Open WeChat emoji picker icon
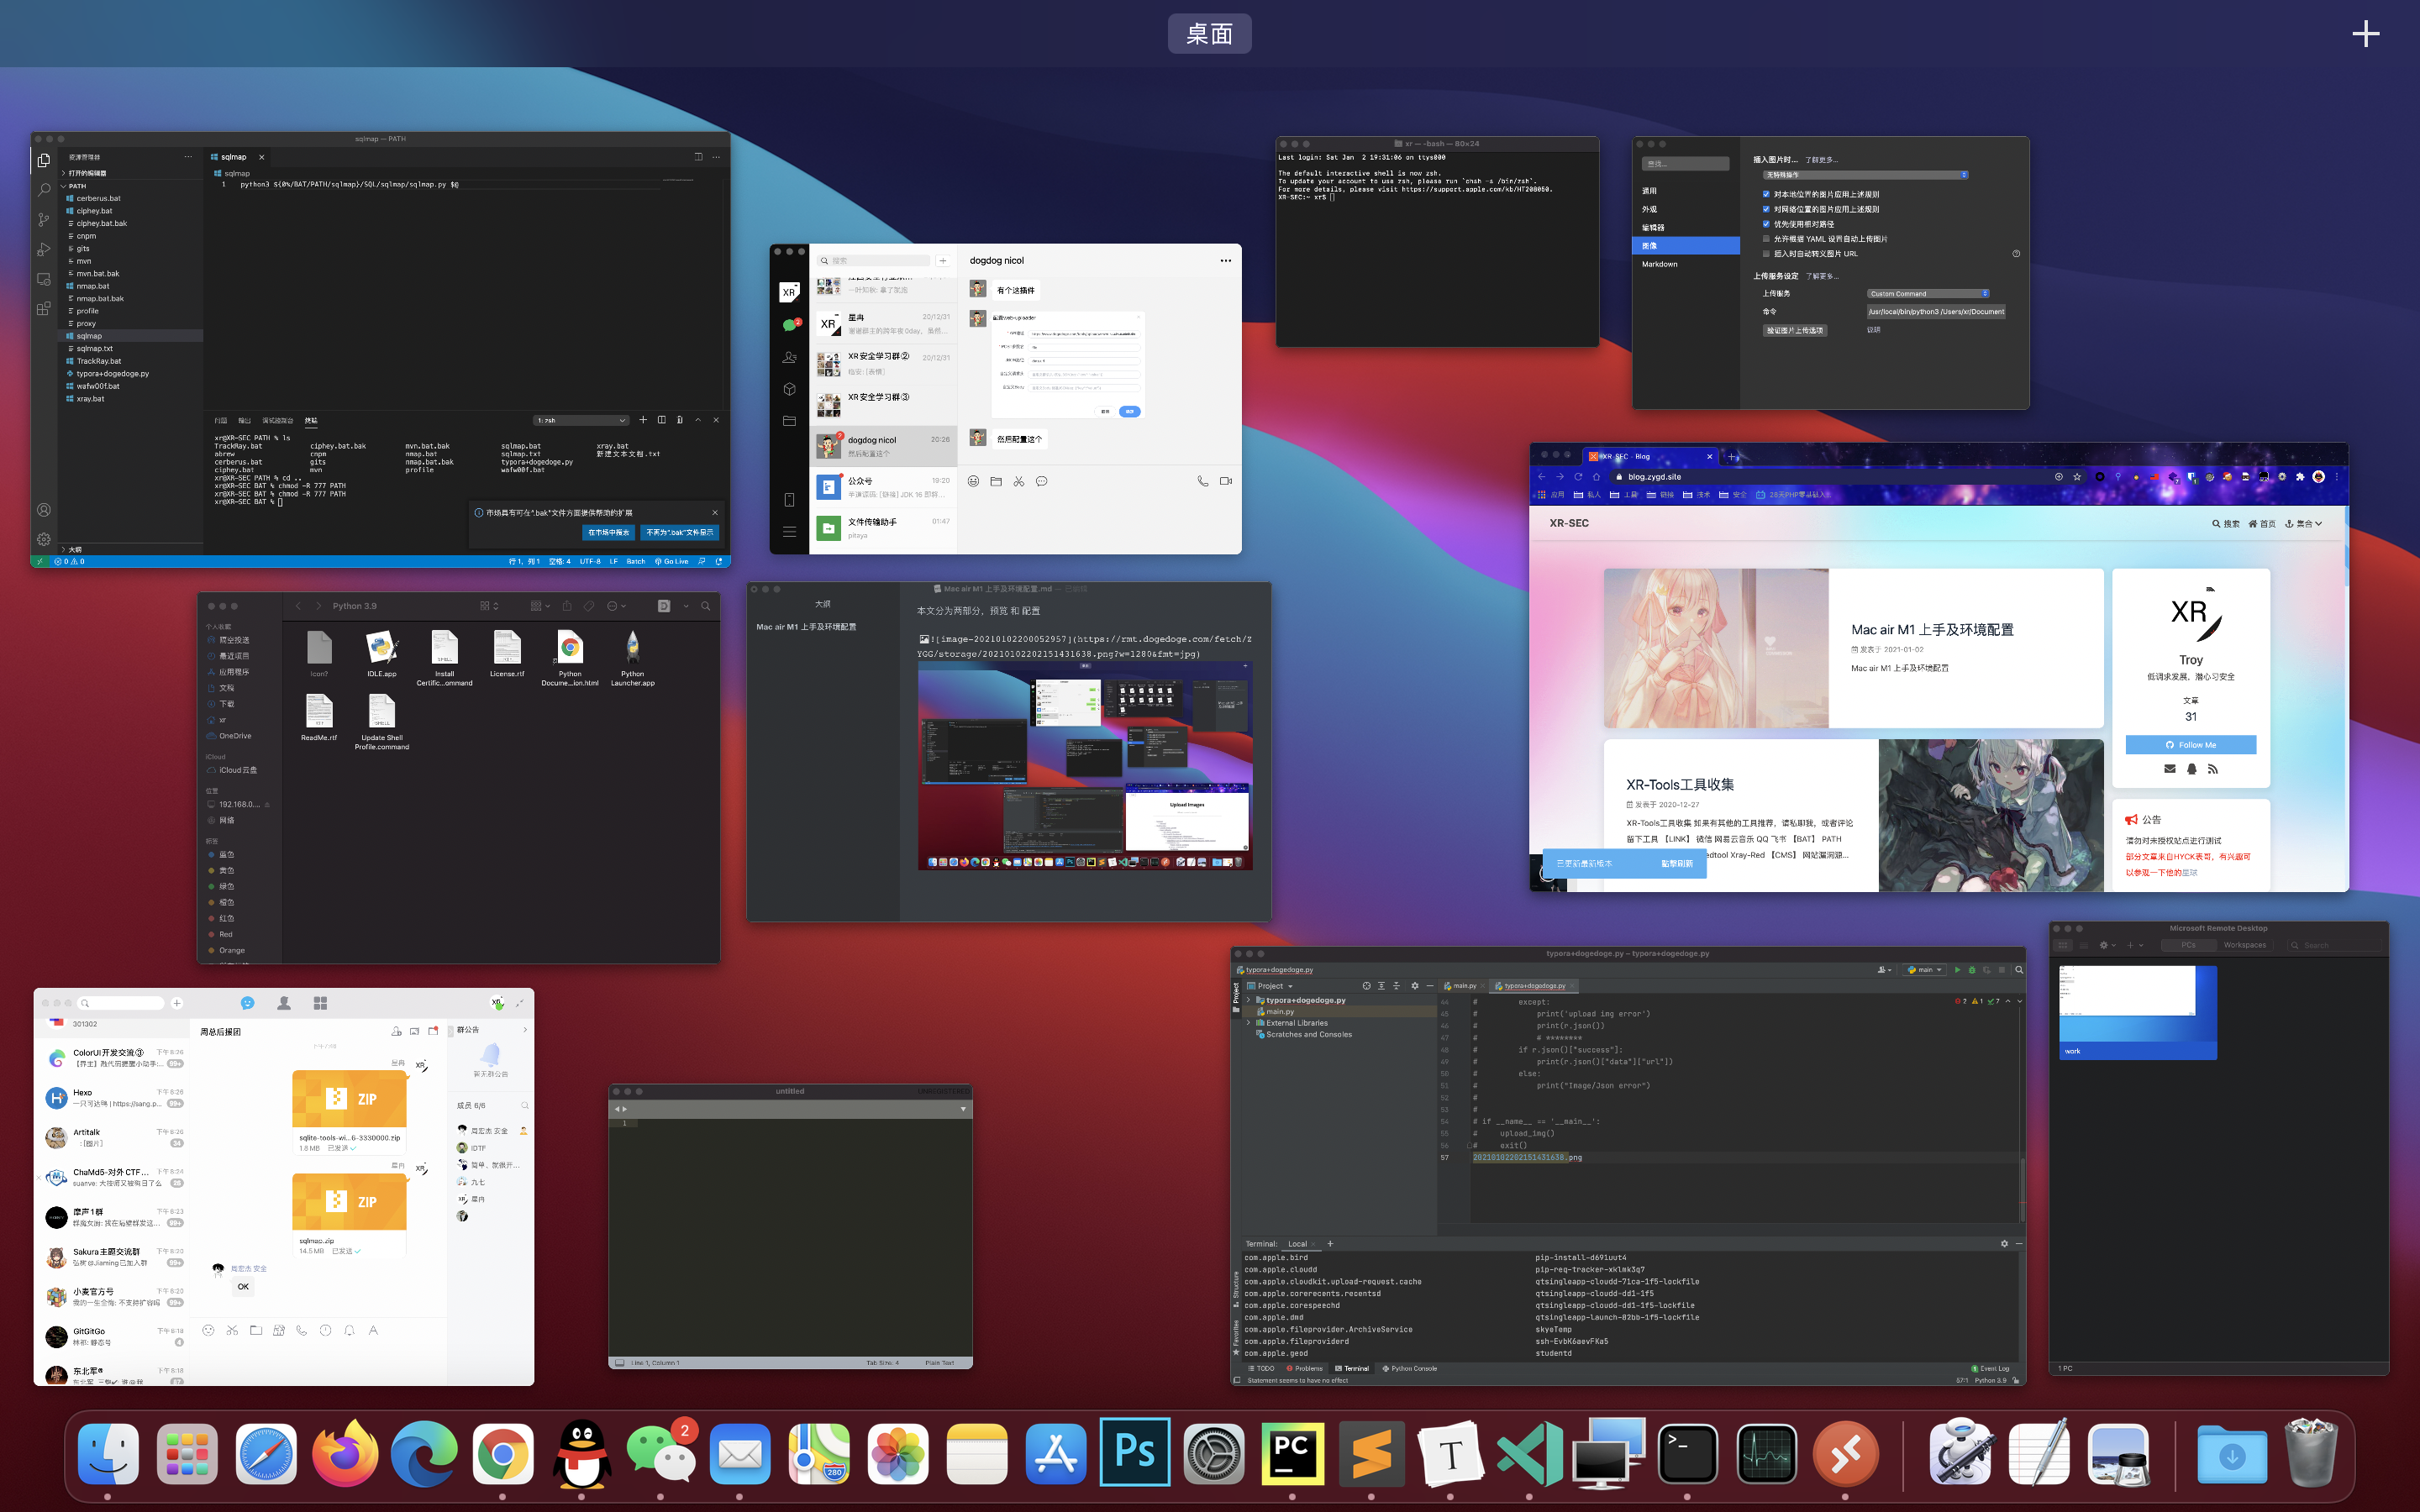 click(x=973, y=481)
